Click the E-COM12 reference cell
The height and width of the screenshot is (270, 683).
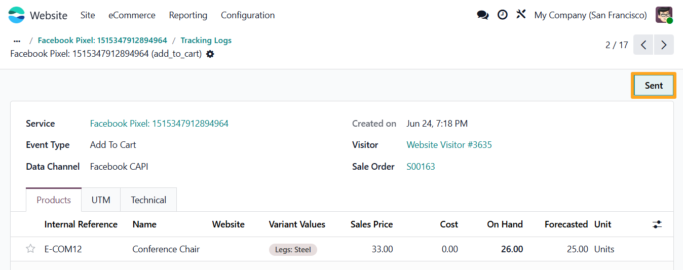(63, 249)
